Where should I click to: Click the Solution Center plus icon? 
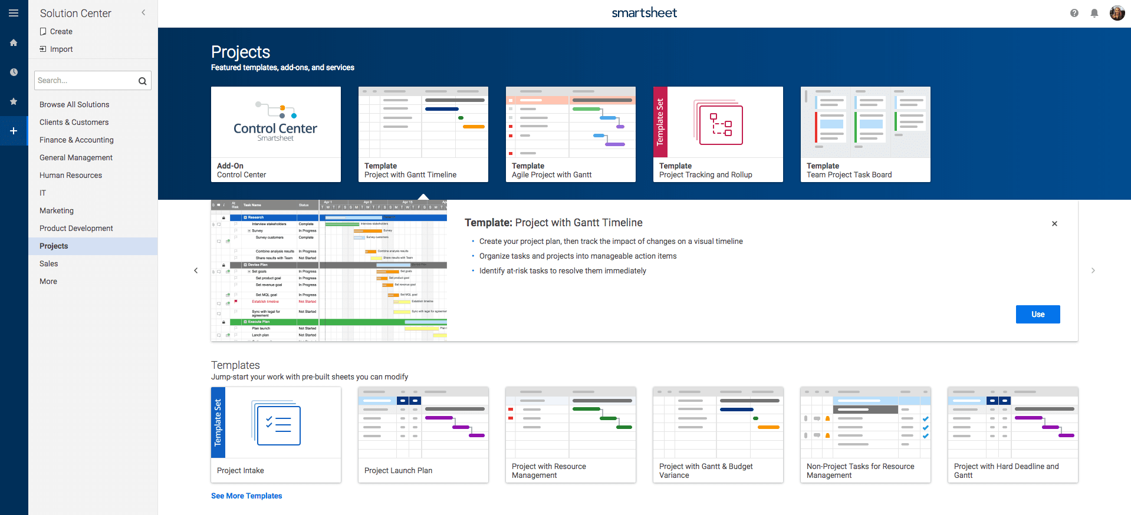coord(14,131)
